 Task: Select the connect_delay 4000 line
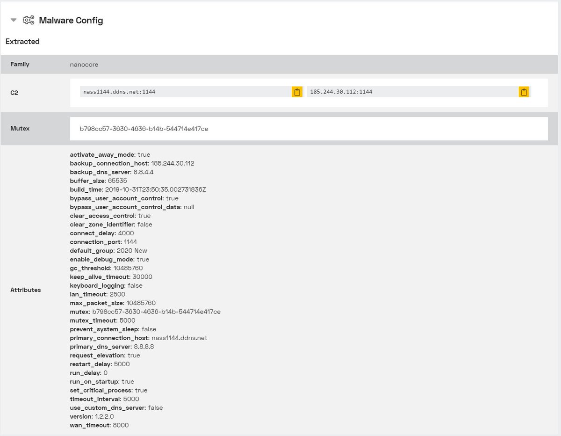(102, 233)
